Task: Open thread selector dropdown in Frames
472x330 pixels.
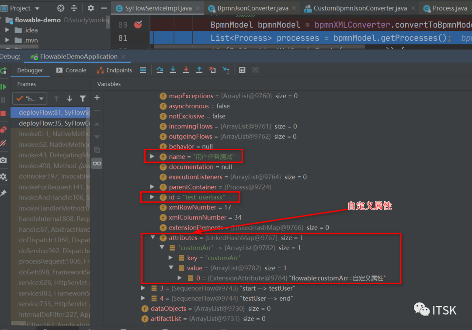Action: 30,99
